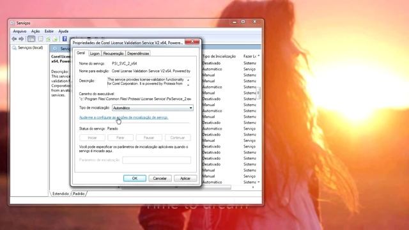Switch to the Geral tab
The width and height of the screenshot is (409, 230).
click(x=81, y=53)
